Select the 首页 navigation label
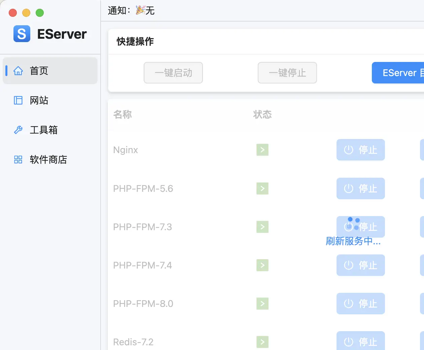Image resolution: width=424 pixels, height=350 pixels. coord(39,71)
